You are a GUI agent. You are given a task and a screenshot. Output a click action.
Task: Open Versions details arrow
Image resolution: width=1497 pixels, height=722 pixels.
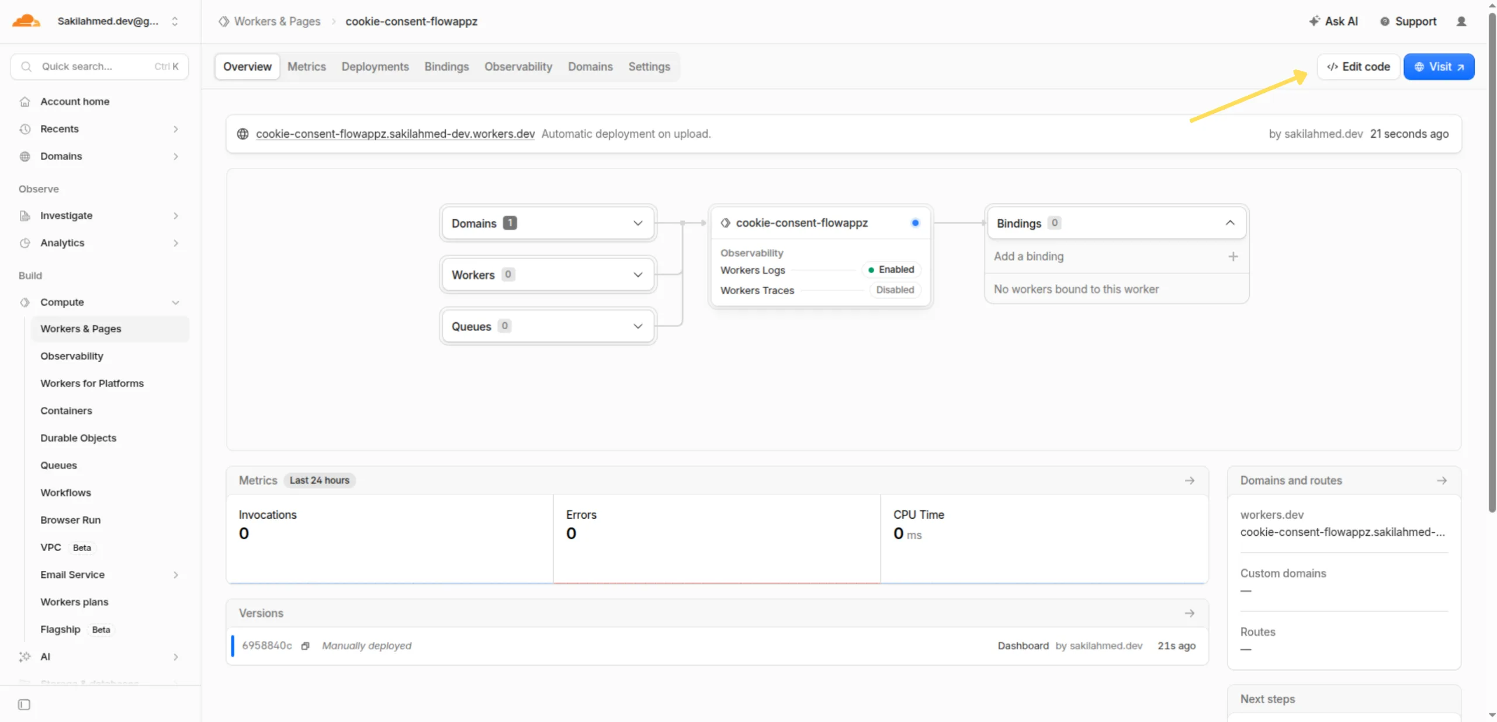[1189, 613]
